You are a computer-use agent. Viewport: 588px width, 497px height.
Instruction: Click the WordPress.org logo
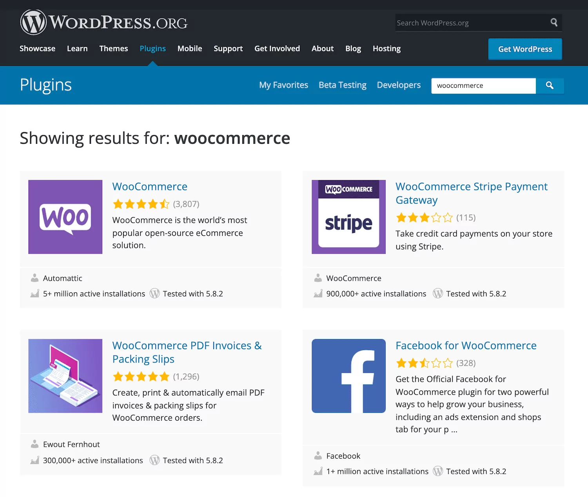(x=104, y=22)
